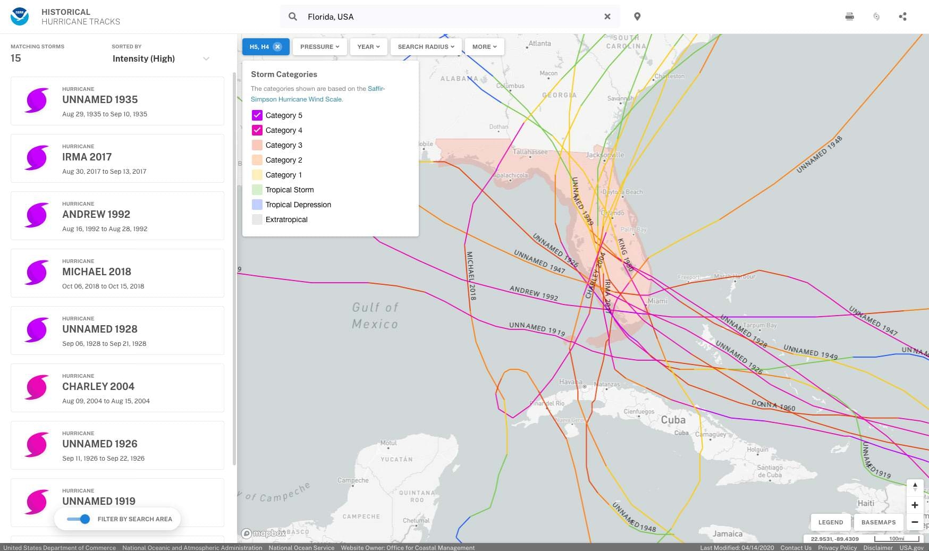Uncheck the Category 5 storm filter
Viewport: 929px width, 551px height.
tap(257, 115)
